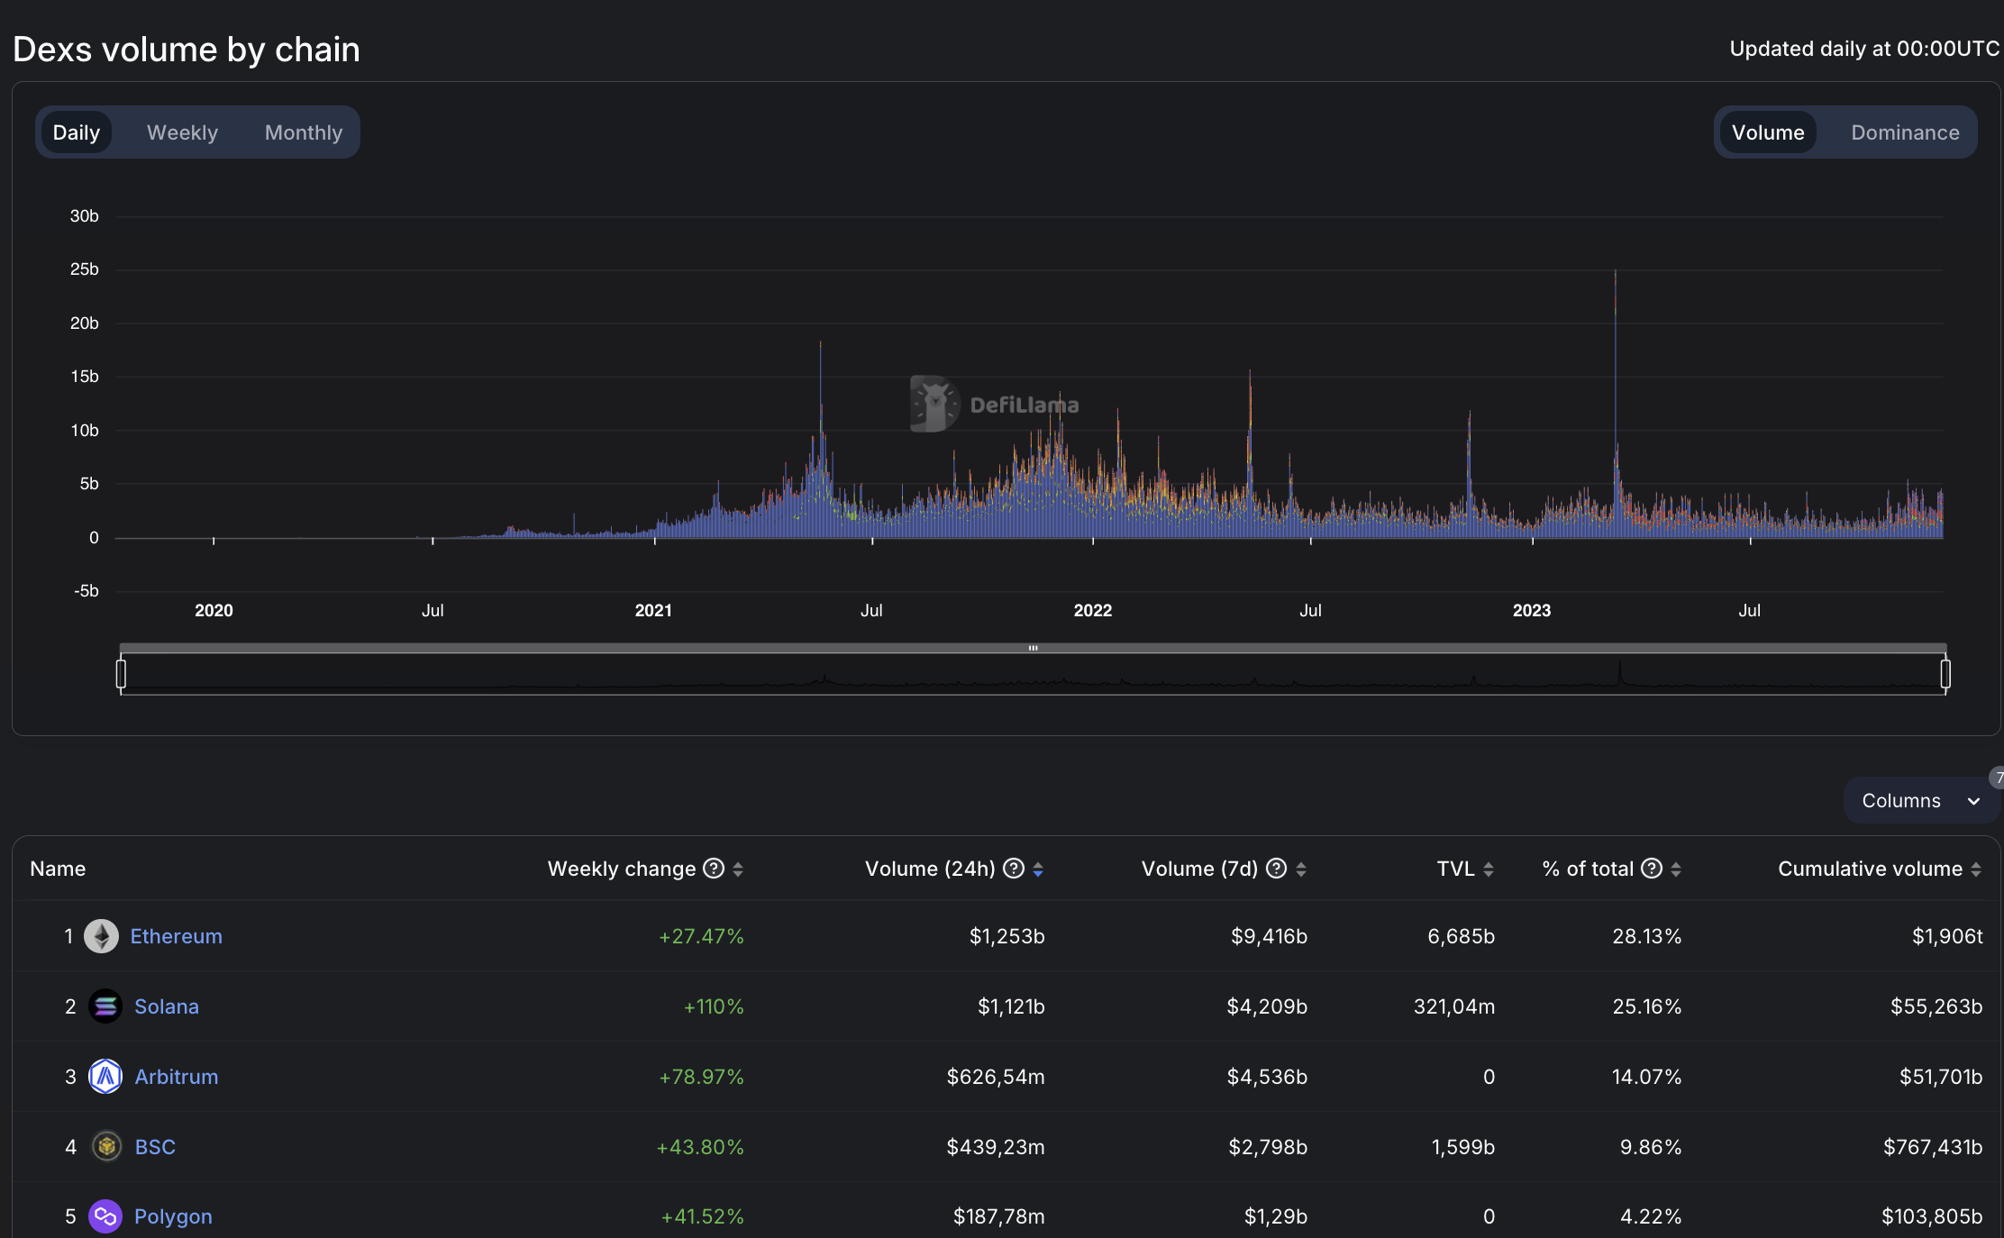
Task: Click the Name column header
Action: [58, 869]
